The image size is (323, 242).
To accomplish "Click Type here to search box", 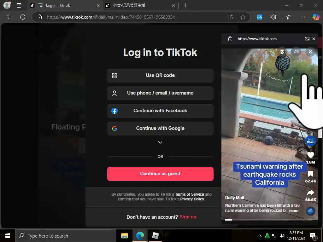I will (x=65, y=236).
